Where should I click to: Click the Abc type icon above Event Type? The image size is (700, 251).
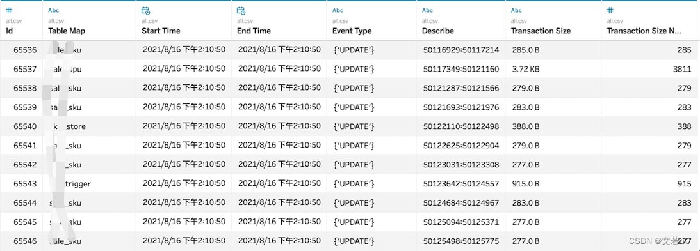[x=338, y=11]
